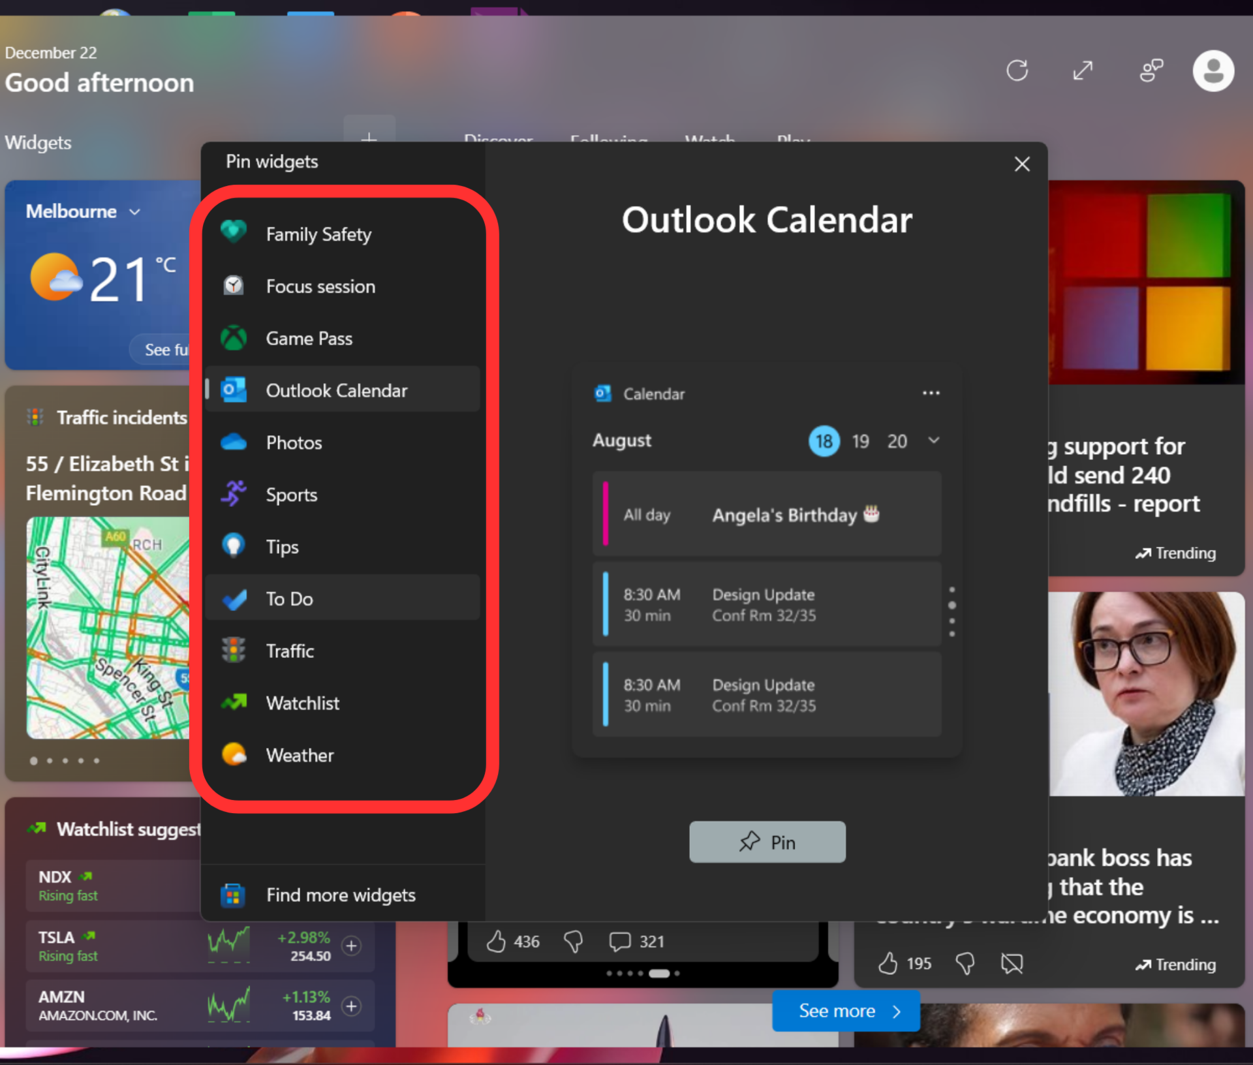Select Weather in the widget list

point(300,756)
